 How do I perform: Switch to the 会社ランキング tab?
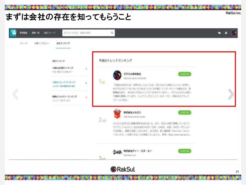pos(63,43)
